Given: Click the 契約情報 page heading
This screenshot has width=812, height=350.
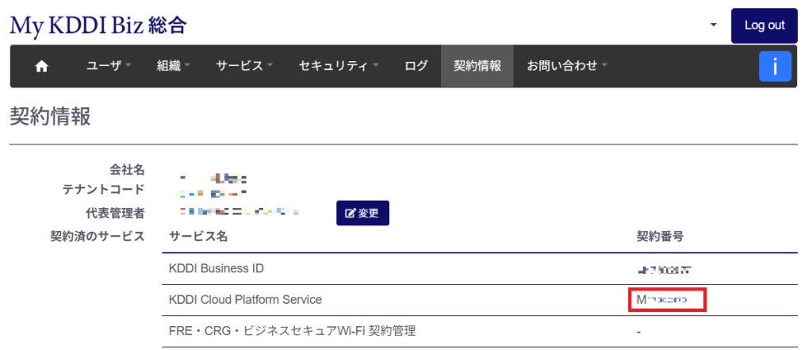Looking at the screenshot, I should point(50,117).
